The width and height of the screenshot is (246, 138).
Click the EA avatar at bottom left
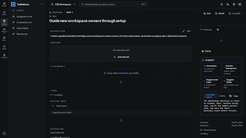point(4,133)
